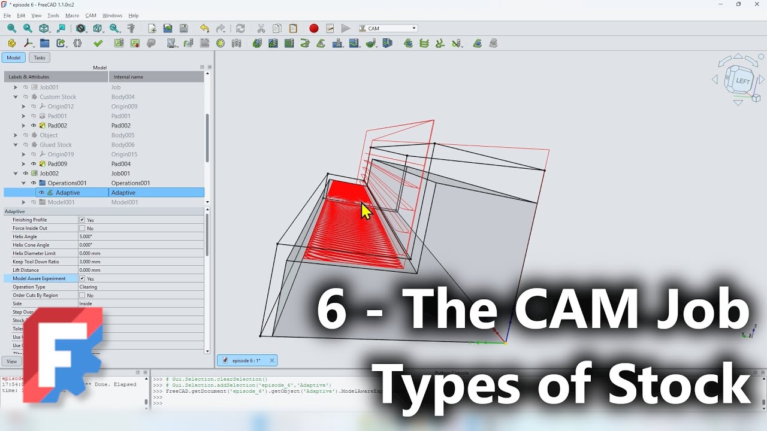Uncheck the Finishing Profile checkbox

pos(82,220)
